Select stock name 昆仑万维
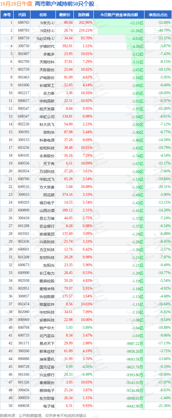The width and height of the screenshot is (172, 418). [x=47, y=218]
